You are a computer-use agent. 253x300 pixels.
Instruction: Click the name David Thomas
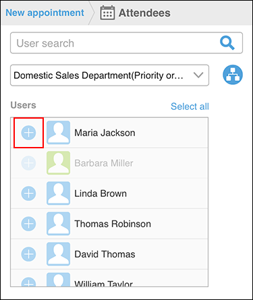pyautogui.click(x=105, y=254)
